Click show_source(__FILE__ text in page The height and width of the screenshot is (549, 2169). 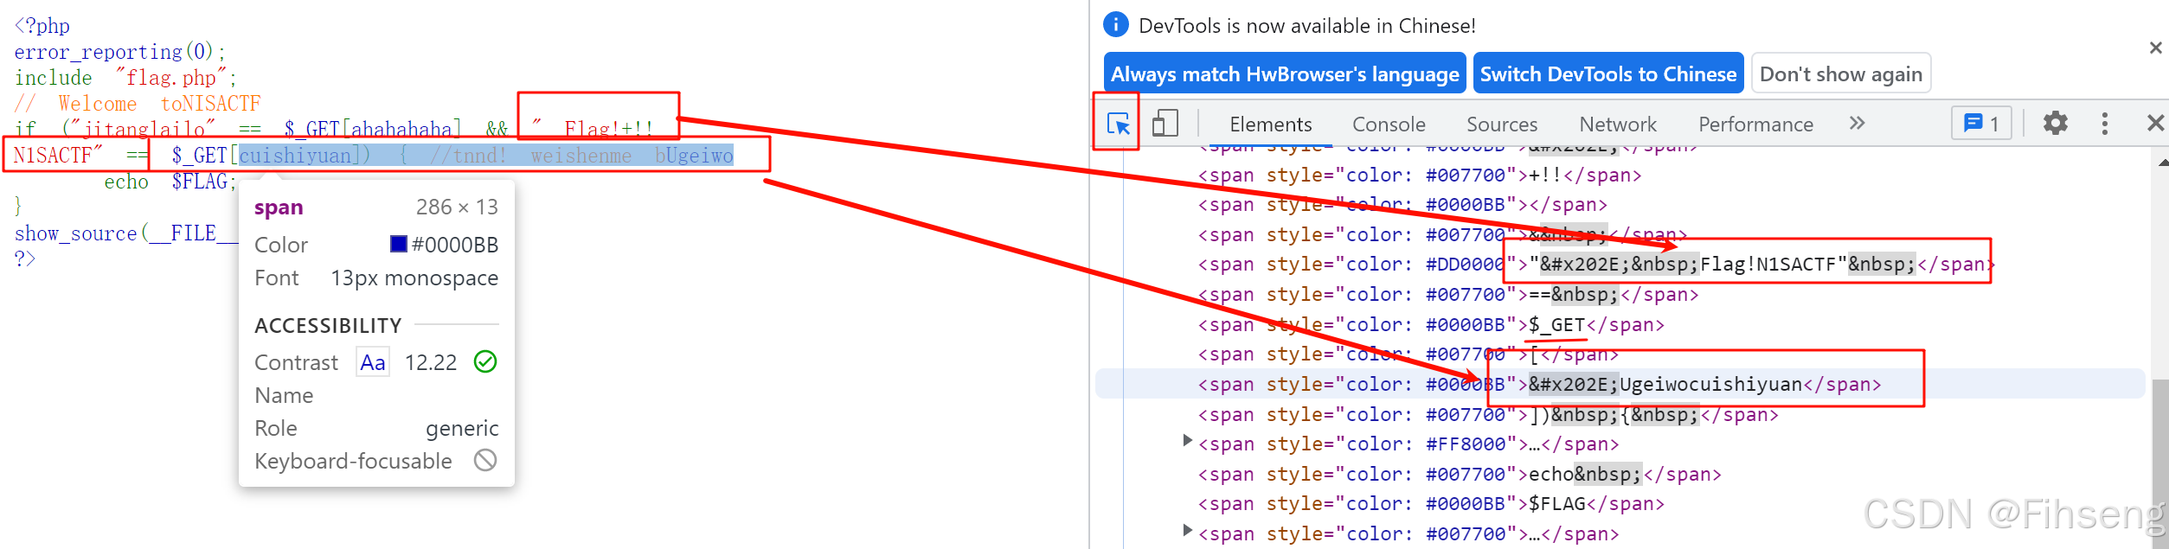tap(125, 233)
